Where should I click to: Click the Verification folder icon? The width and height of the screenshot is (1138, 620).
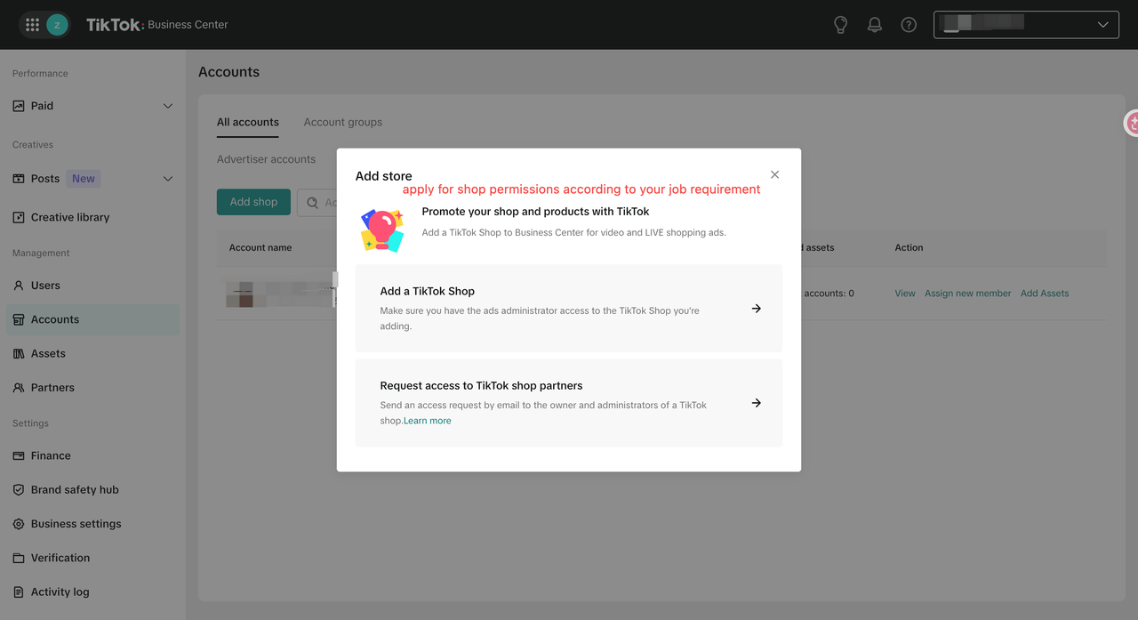coord(19,558)
